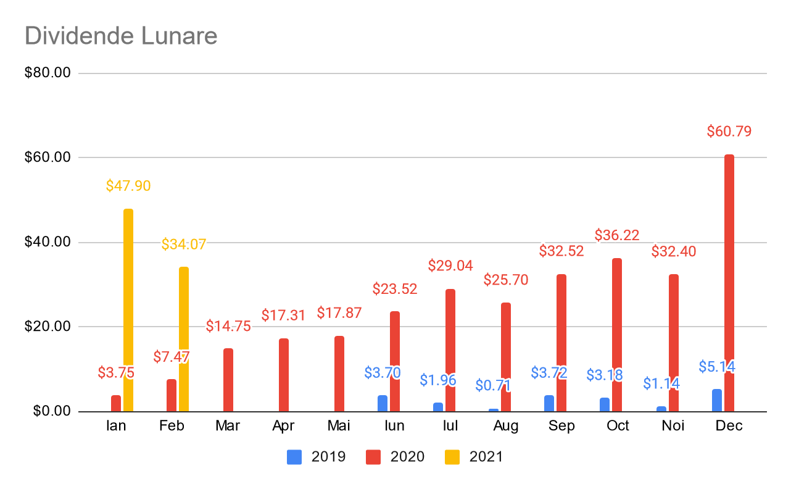The image size is (791, 489).
Task: Click the "$20.00" y-axis label
Action: [48, 327]
